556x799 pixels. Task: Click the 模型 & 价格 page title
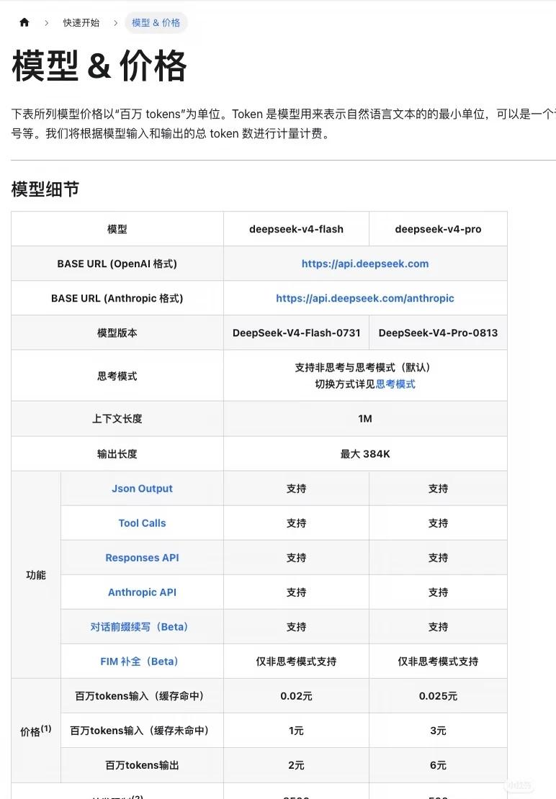(99, 66)
